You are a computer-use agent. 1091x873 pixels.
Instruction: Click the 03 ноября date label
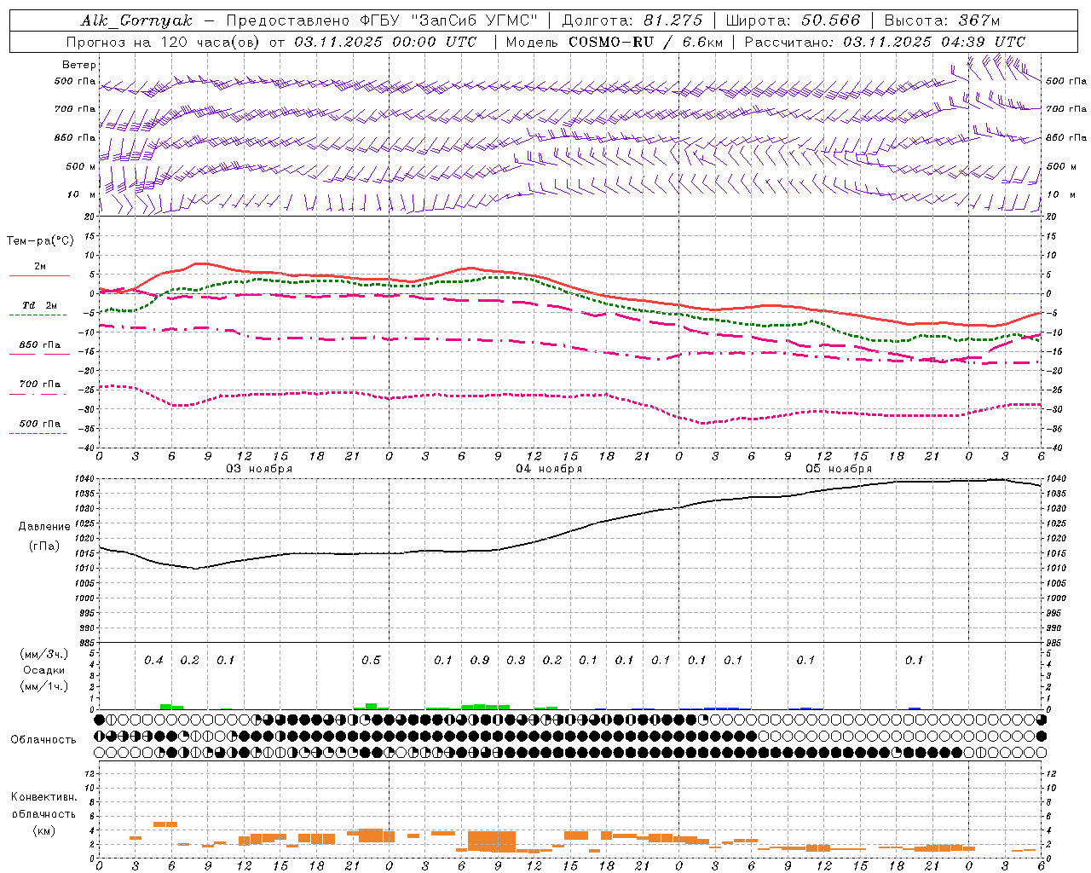point(258,469)
